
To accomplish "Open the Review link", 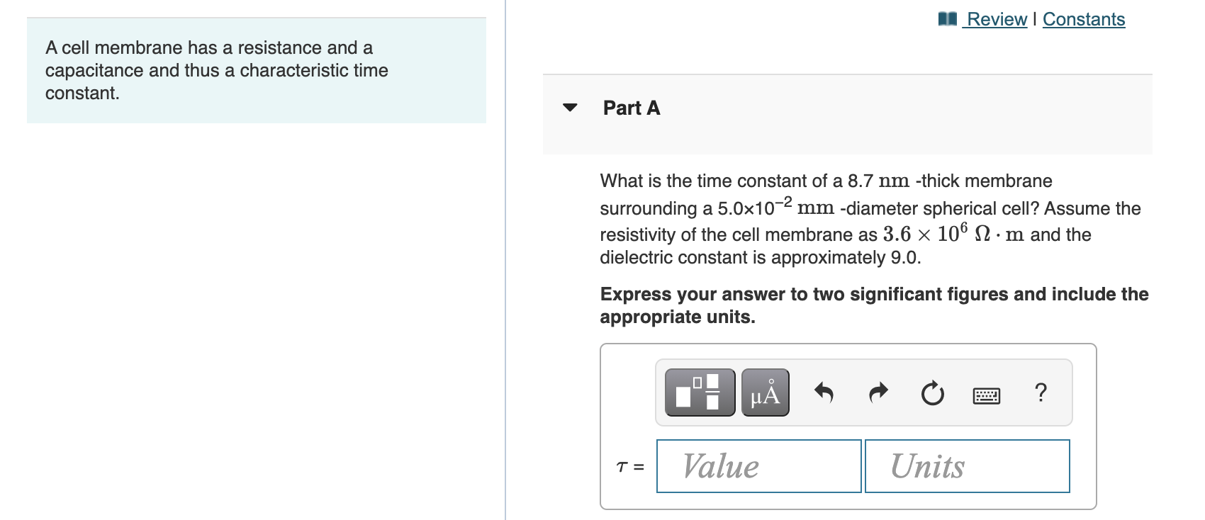I will coord(996,19).
